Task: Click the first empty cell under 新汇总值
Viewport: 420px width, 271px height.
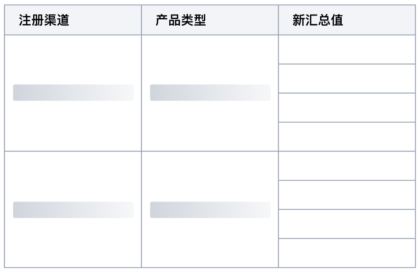Action: pos(347,50)
